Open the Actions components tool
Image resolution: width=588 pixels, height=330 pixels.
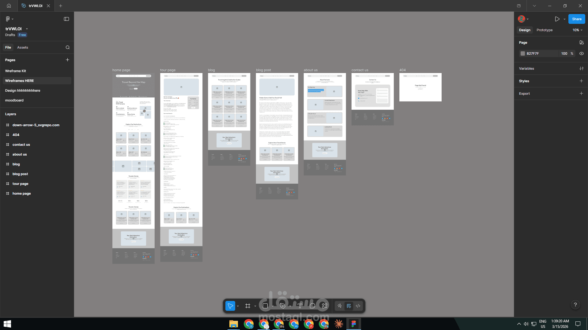coord(324,306)
